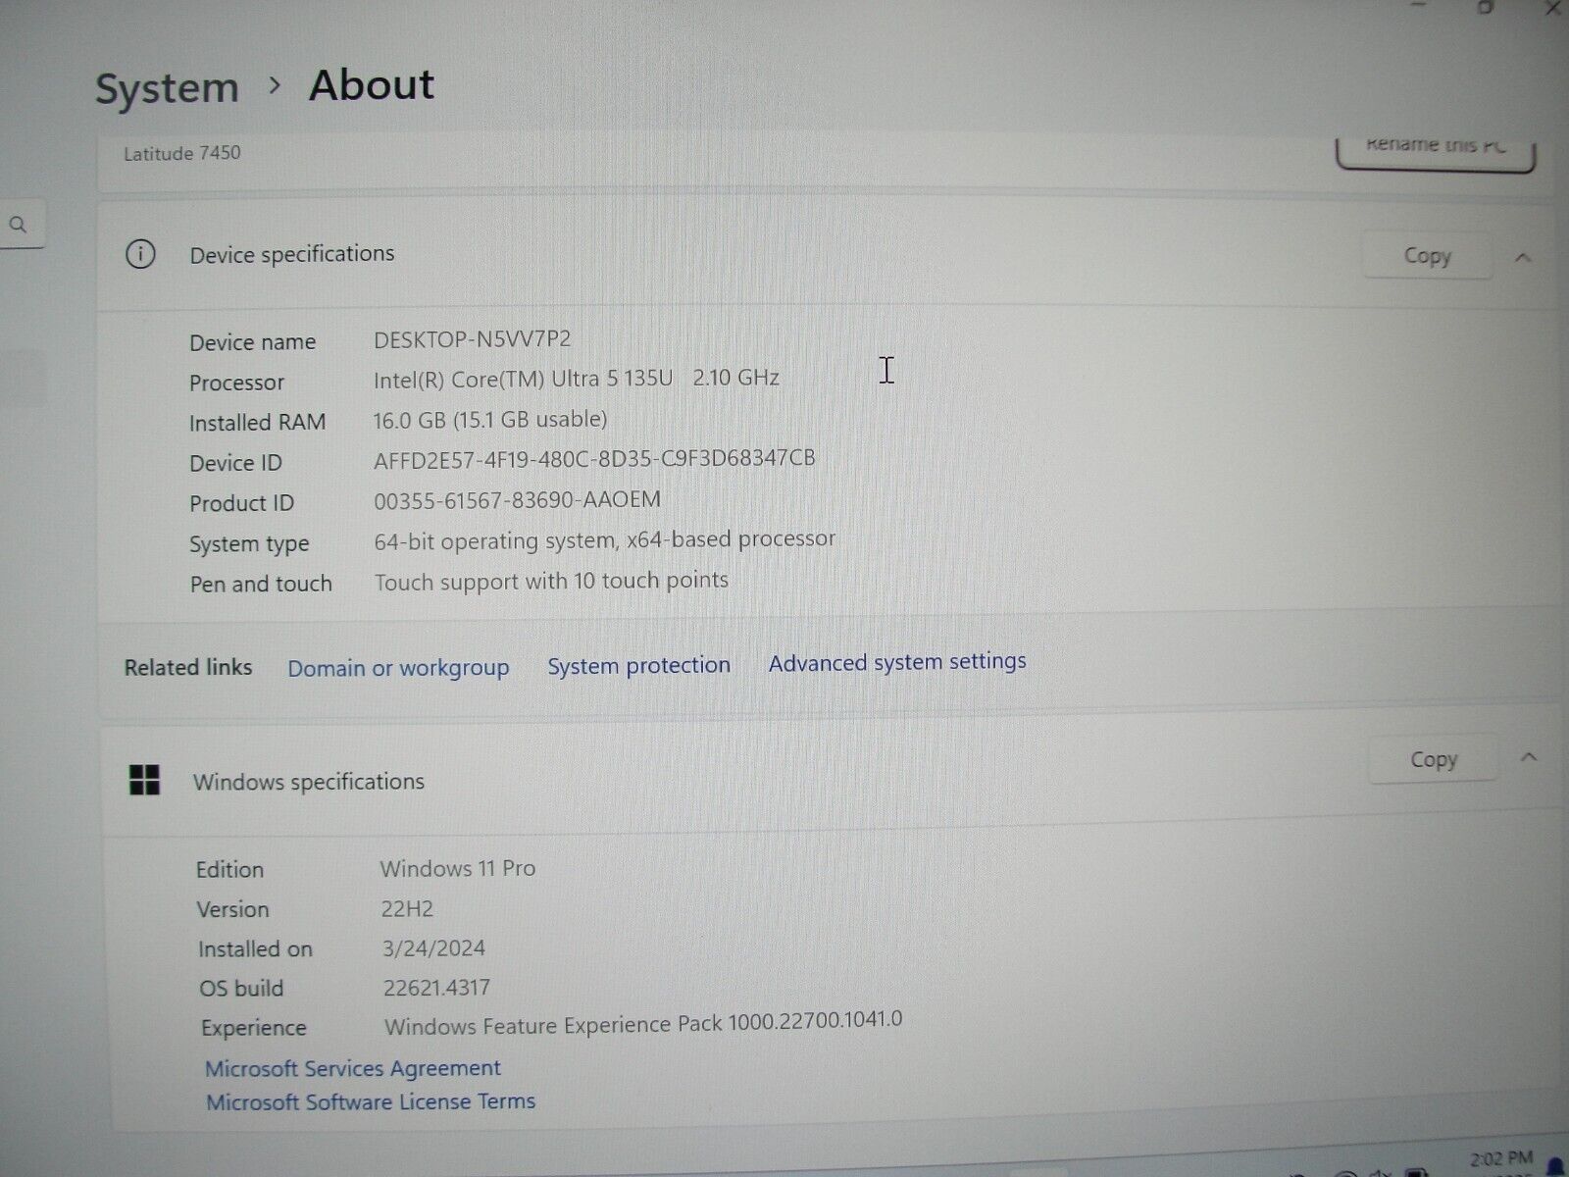
Task: Click the 64-bit operating system text
Action: 604,539
